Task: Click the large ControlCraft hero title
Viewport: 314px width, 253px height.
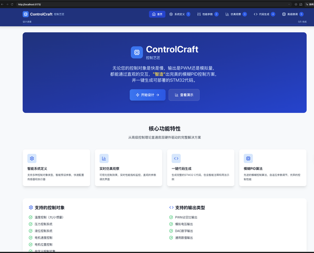Action: pos(172,49)
